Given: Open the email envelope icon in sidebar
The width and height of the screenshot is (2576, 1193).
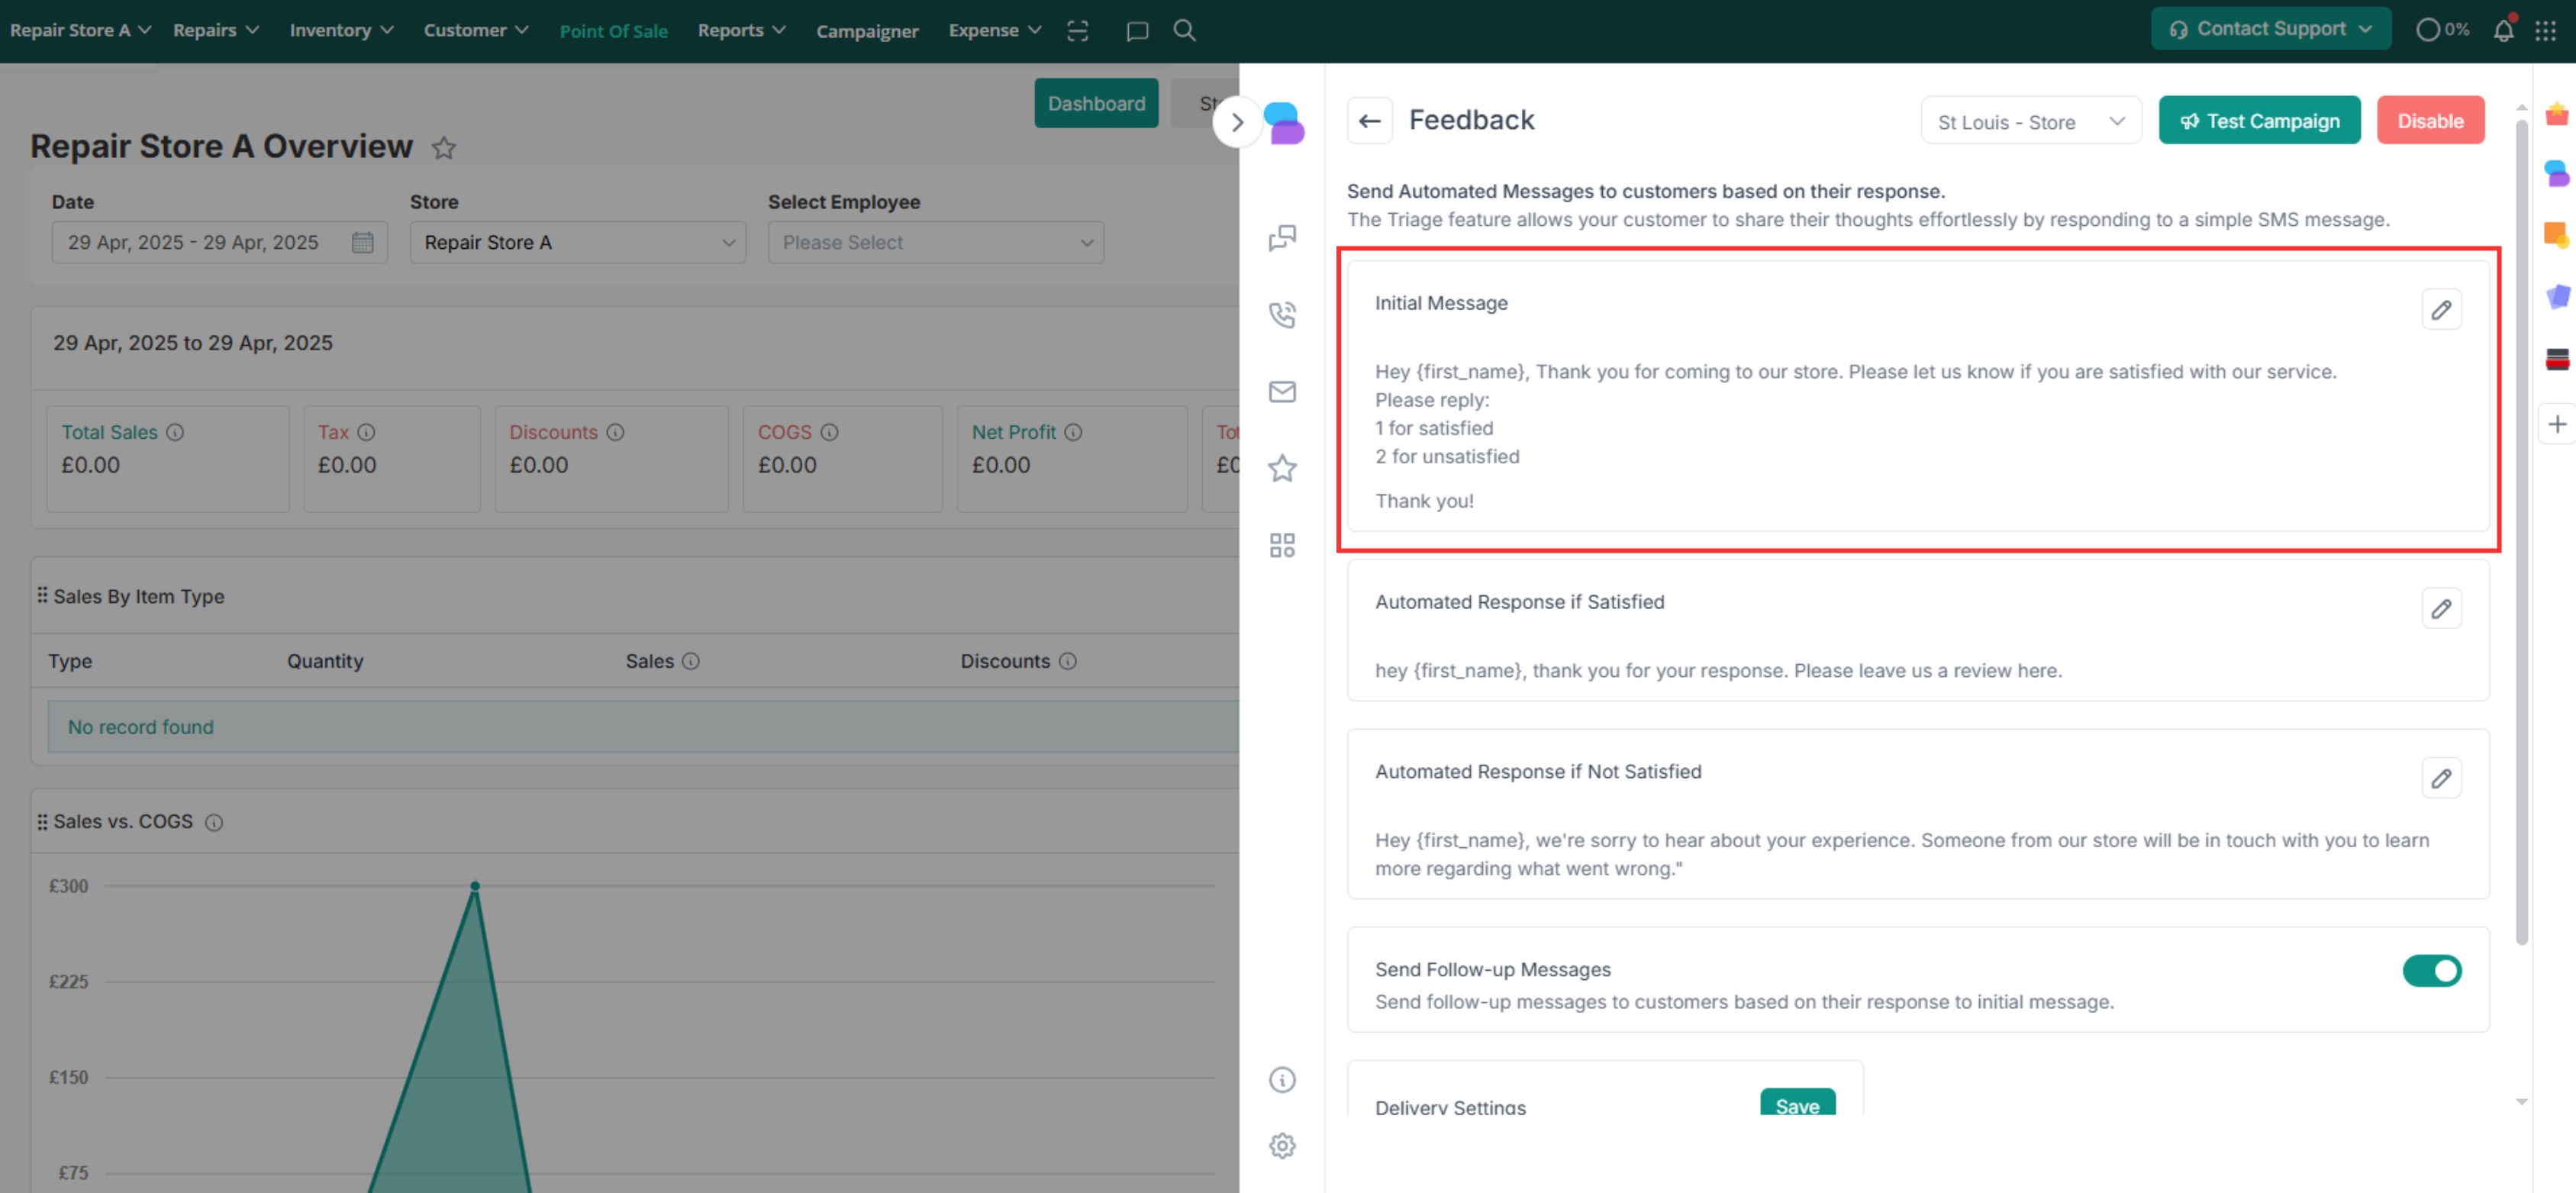Looking at the screenshot, I should coord(1282,392).
